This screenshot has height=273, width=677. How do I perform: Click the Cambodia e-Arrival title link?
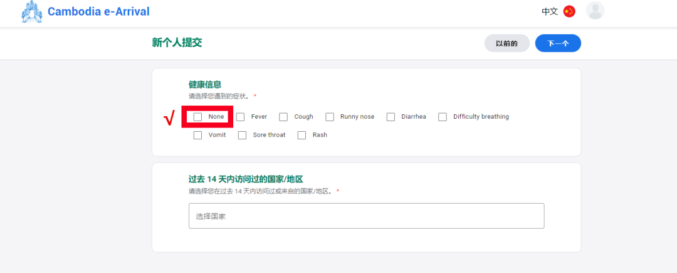(x=98, y=12)
